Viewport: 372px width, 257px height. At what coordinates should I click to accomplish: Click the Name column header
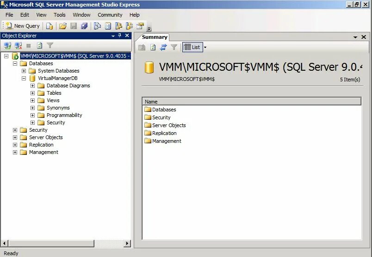(252, 102)
